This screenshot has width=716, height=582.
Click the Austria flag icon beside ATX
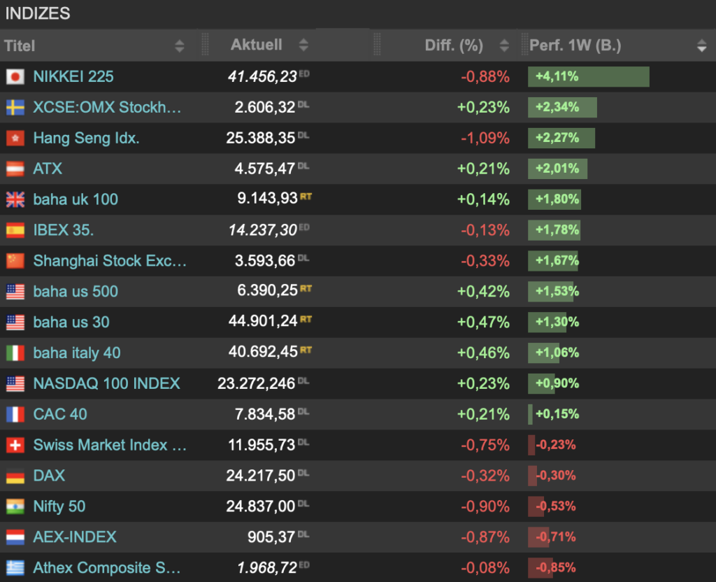tap(15, 169)
